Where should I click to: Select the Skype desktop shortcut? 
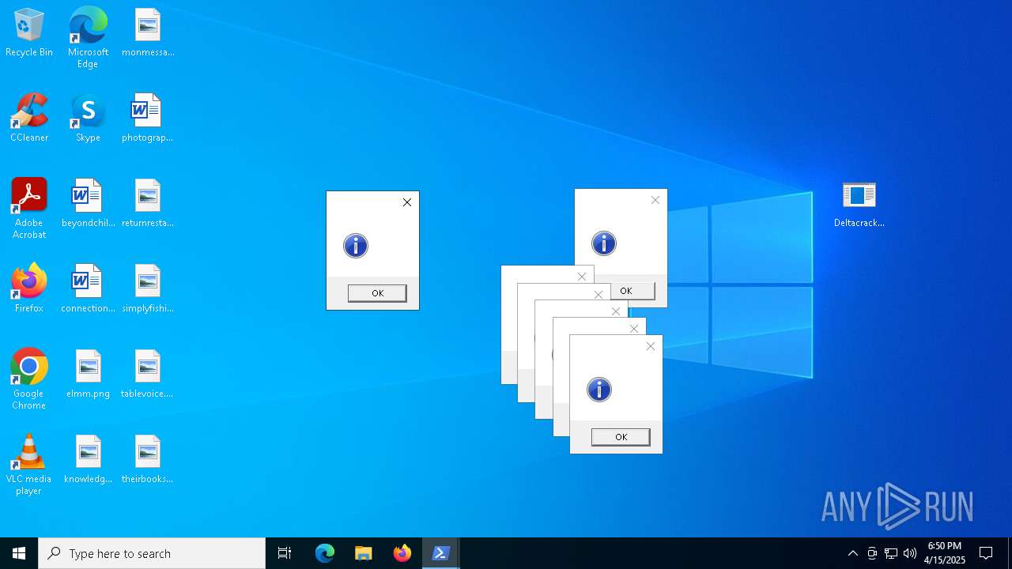88,119
